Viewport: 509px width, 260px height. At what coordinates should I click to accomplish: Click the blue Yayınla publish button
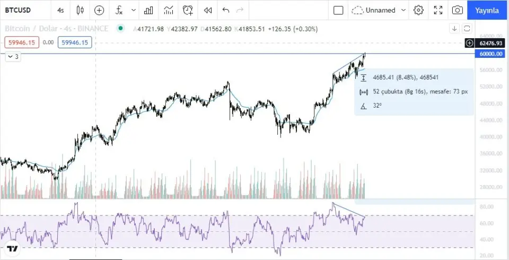(487, 10)
